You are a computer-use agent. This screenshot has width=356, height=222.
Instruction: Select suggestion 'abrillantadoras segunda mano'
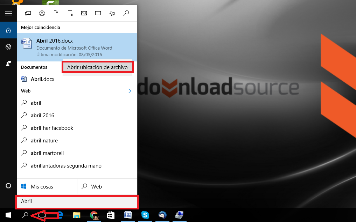tap(77, 166)
